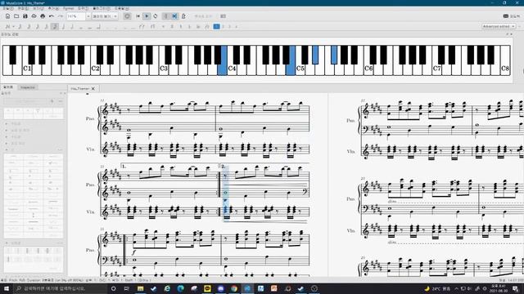Open the taskbar clock and date
The width and height of the screenshot is (524, 294).
499,288
